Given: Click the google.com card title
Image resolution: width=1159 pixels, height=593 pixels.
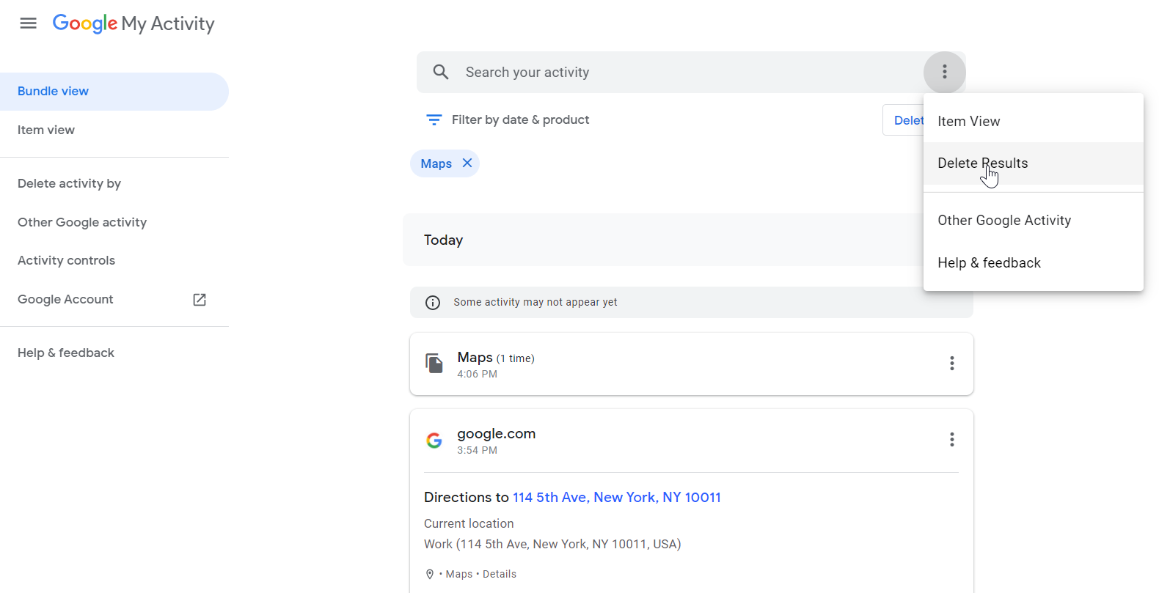Looking at the screenshot, I should 497,433.
